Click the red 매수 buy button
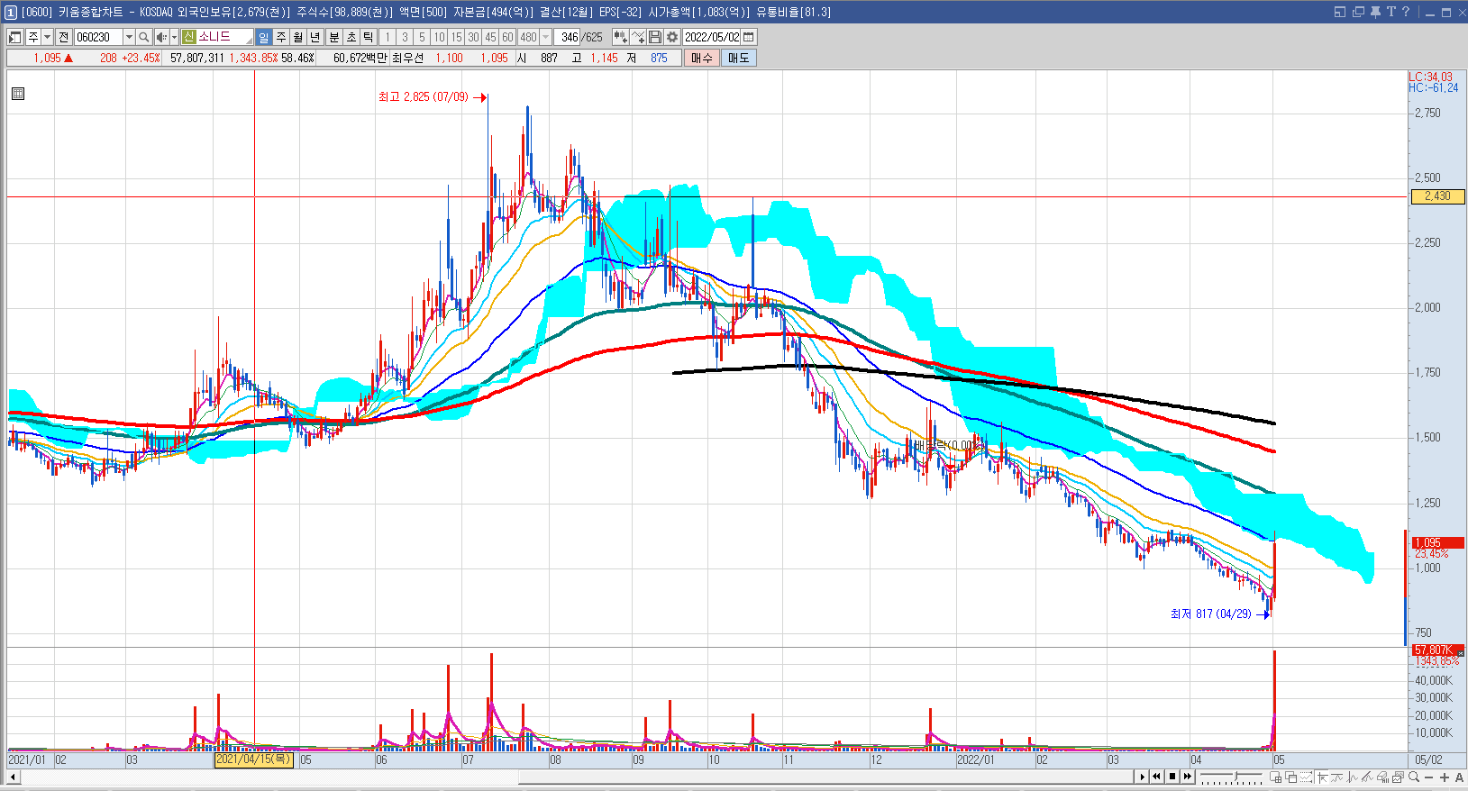This screenshot has height=791, width=1468. (x=702, y=58)
